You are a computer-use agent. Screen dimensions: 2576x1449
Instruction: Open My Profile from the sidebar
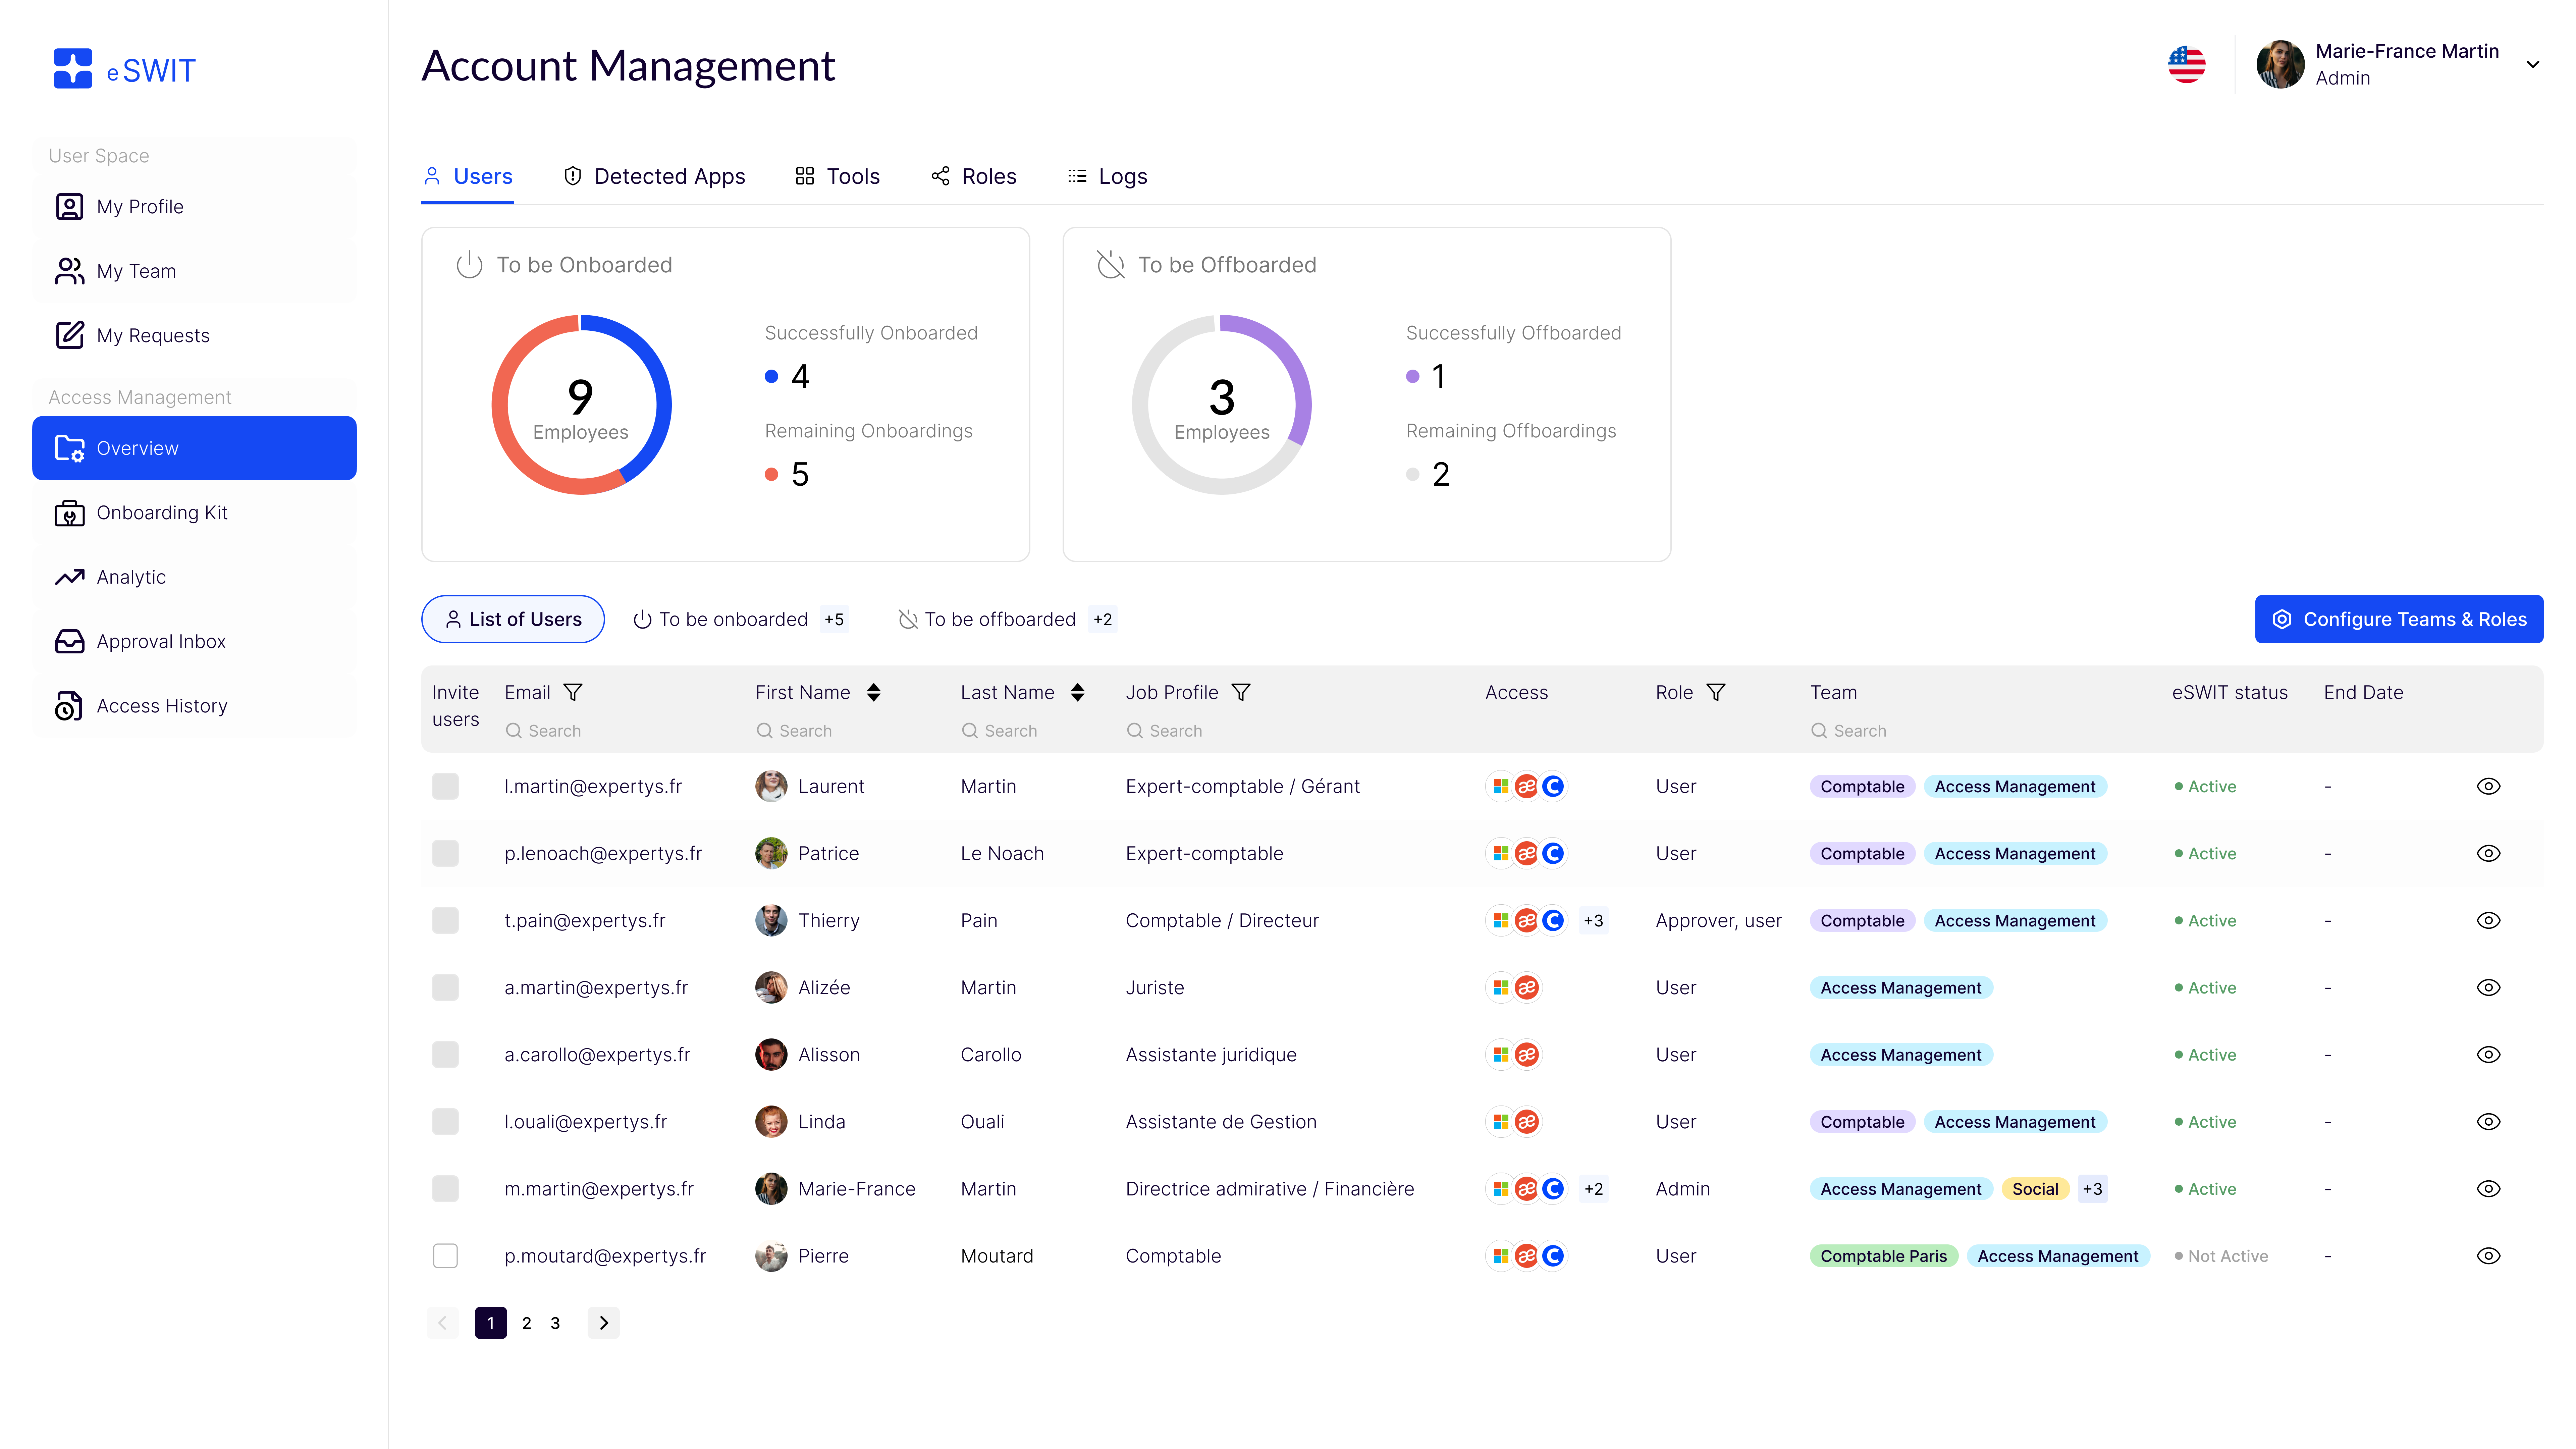(x=194, y=207)
